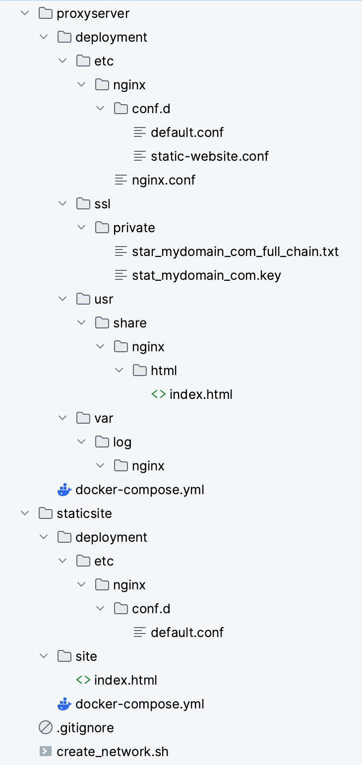362x765 pixels.
Task: Select the log folder under var
Action: pos(122,442)
